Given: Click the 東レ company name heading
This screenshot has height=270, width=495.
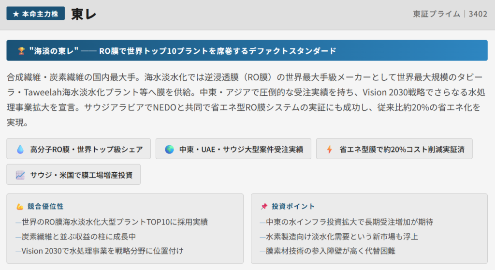Looking at the screenshot, I should pyautogui.click(x=84, y=14).
